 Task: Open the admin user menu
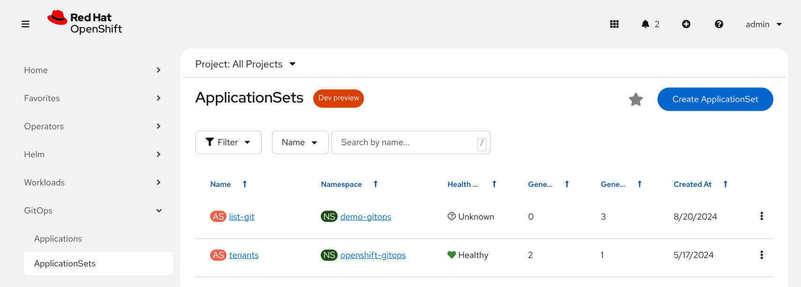click(763, 24)
